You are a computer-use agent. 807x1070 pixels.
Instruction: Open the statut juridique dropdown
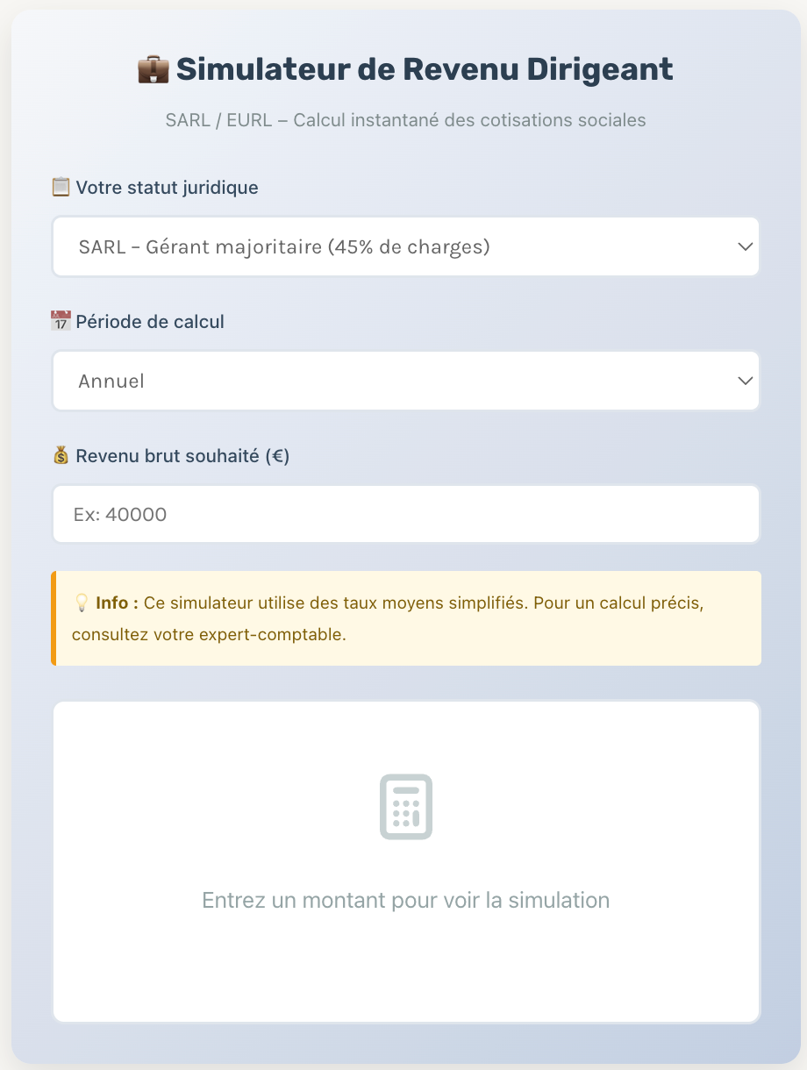(x=404, y=246)
